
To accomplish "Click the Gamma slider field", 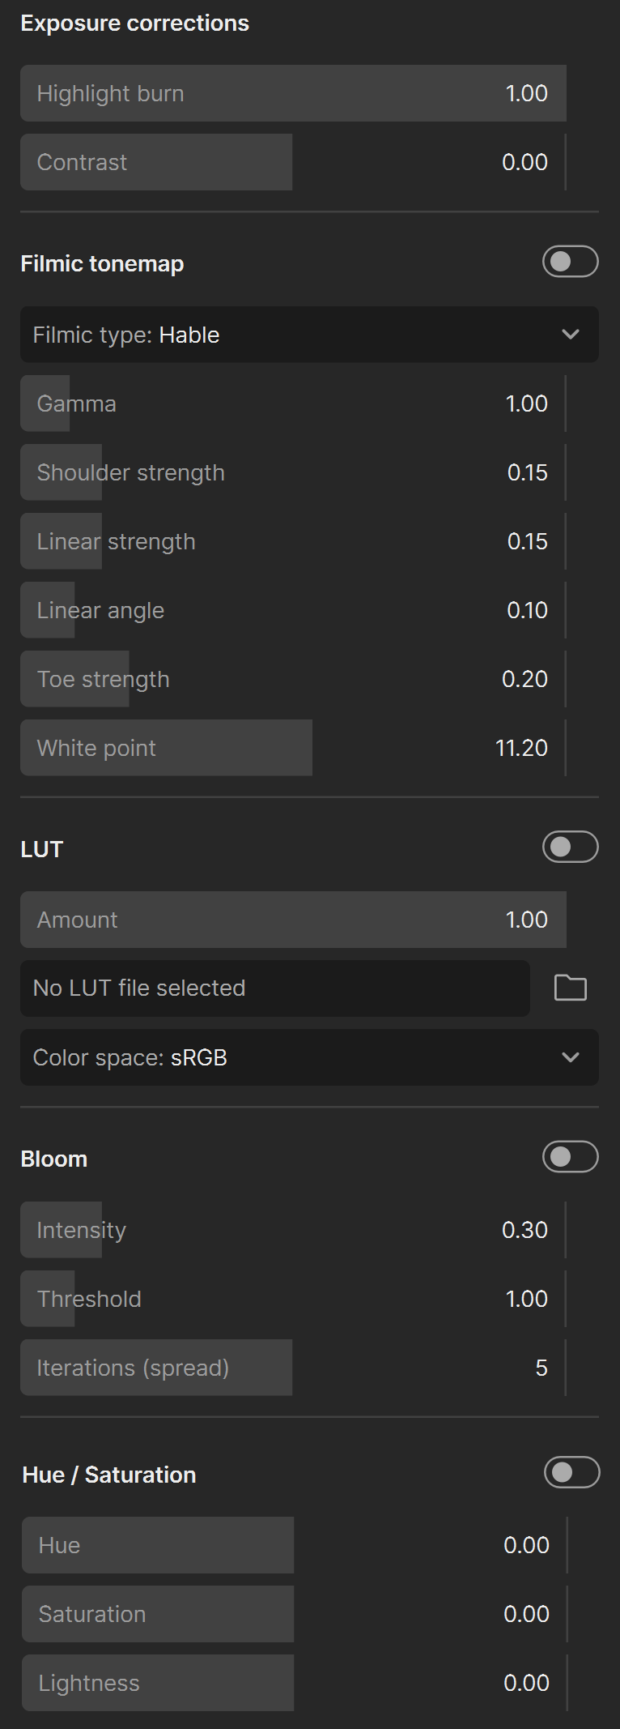I will tap(293, 403).
